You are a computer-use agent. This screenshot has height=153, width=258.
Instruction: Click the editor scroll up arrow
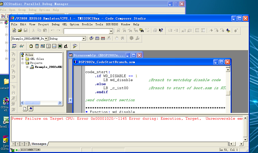click(x=228, y=70)
